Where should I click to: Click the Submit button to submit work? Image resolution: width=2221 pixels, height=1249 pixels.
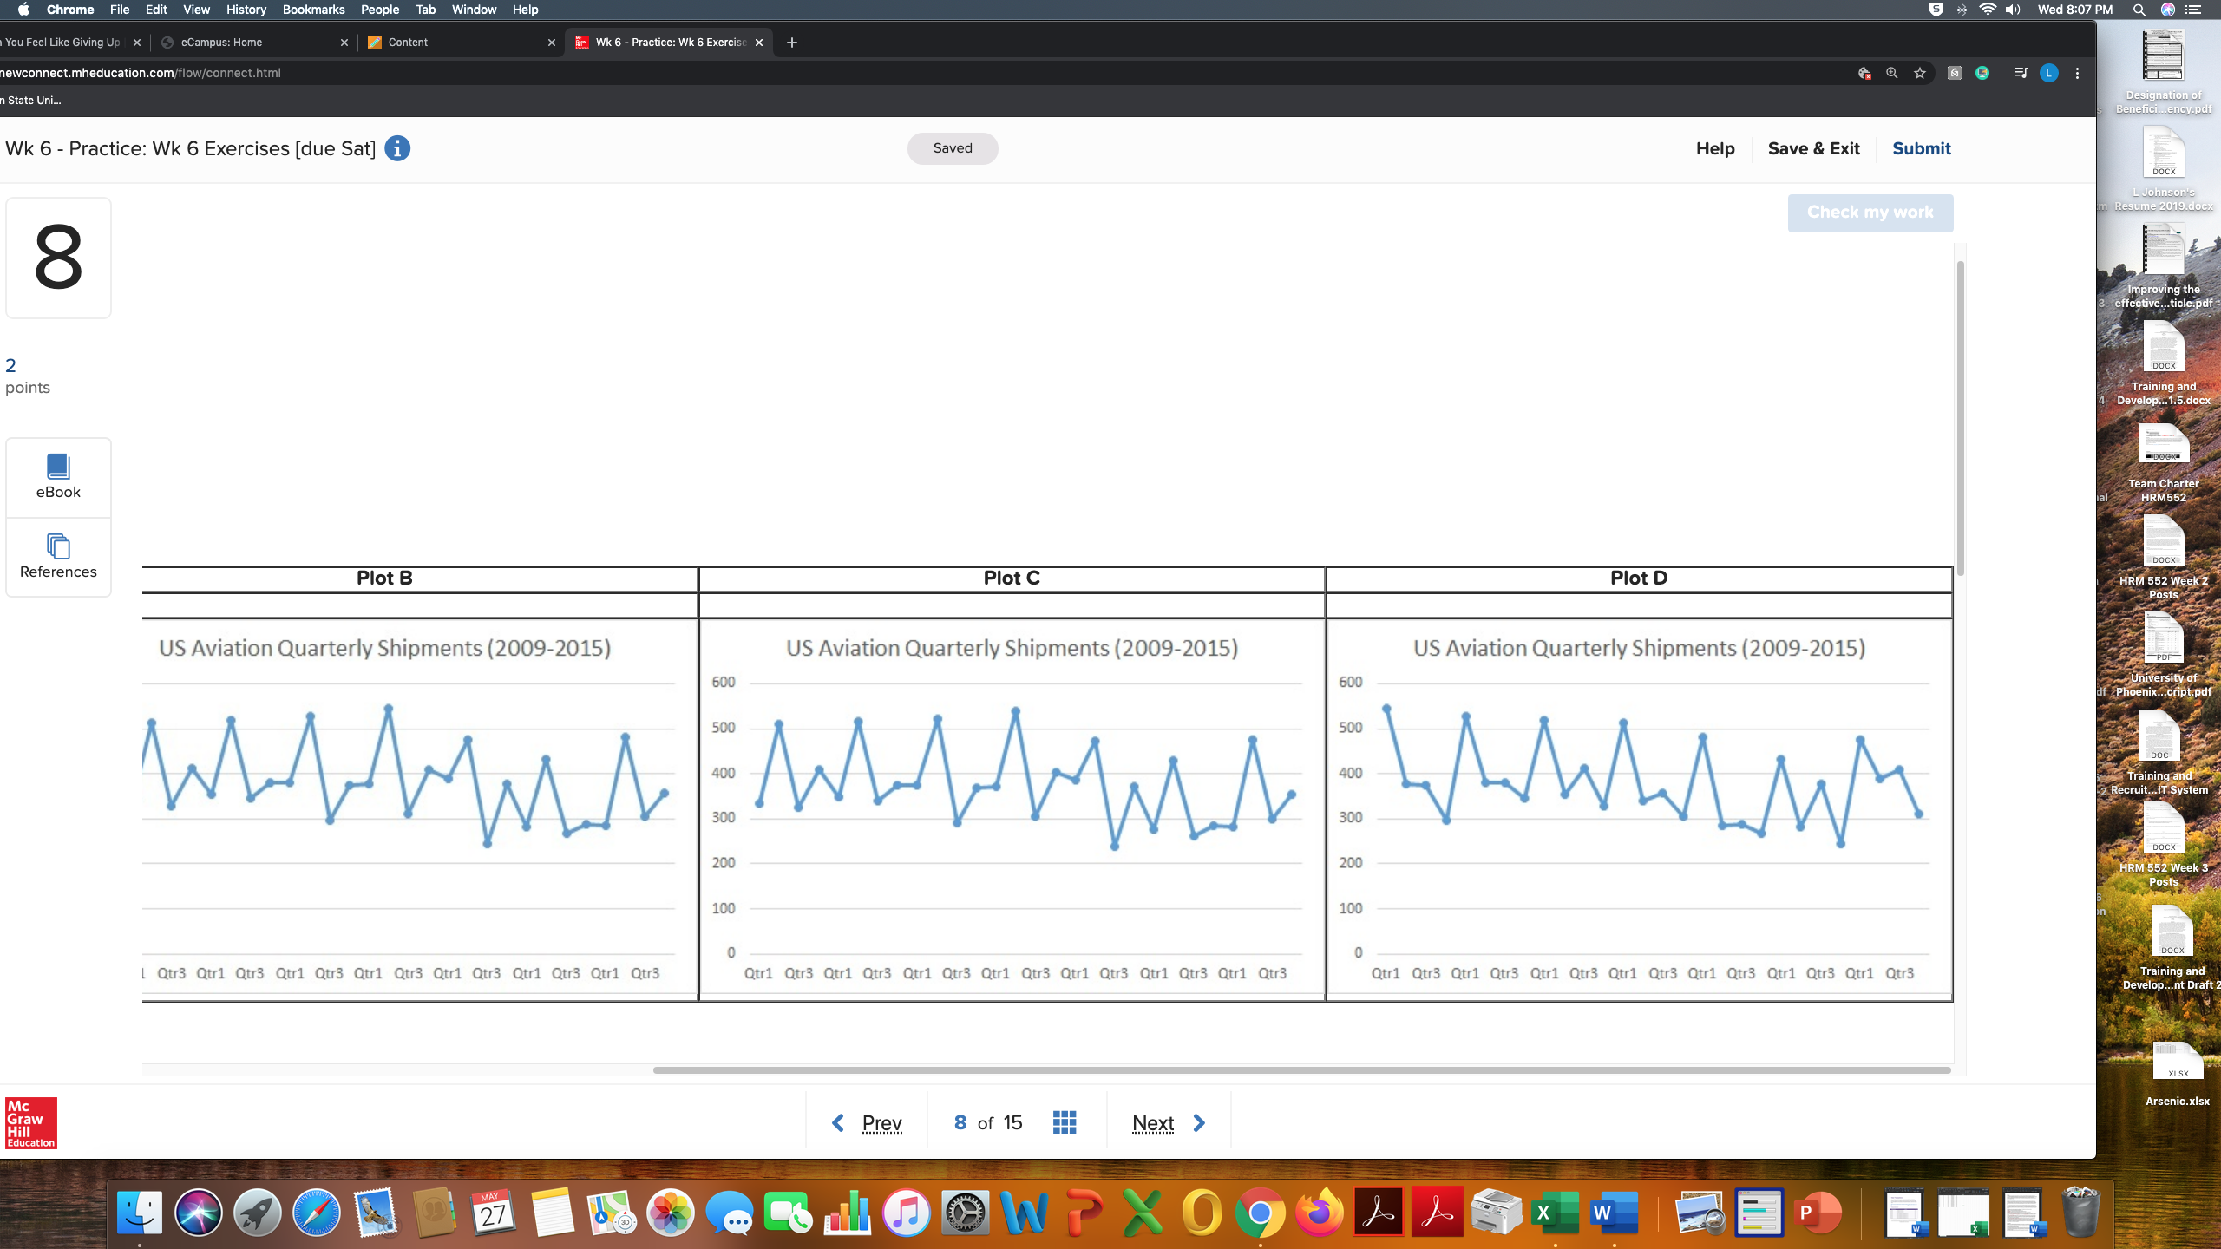tap(1921, 148)
